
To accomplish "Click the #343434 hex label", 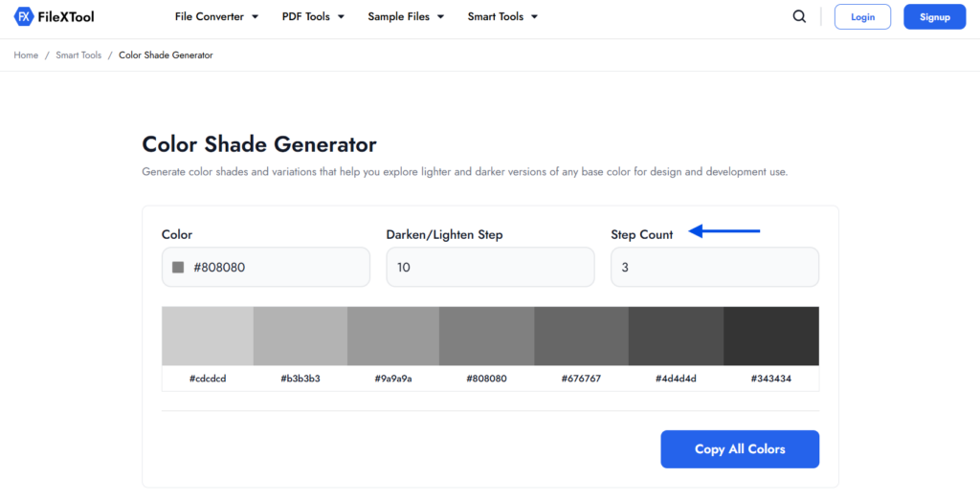I will [x=771, y=379].
